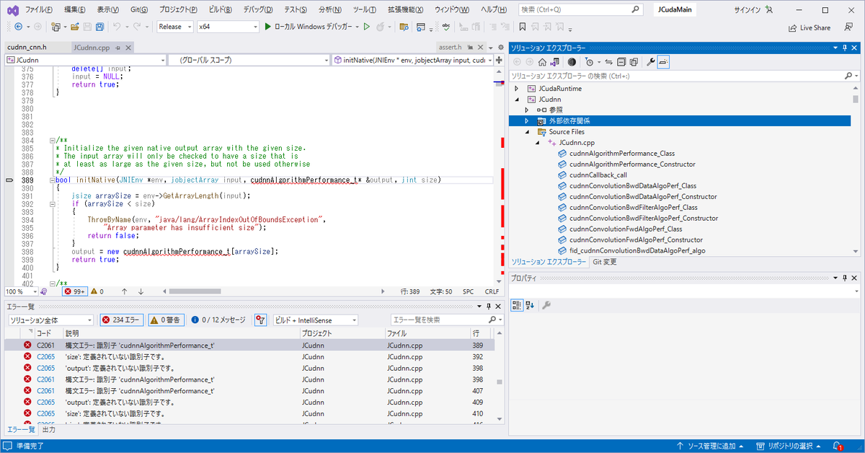Click the next issue down arrow in editor
This screenshot has height=453, width=865.
pos(141,291)
